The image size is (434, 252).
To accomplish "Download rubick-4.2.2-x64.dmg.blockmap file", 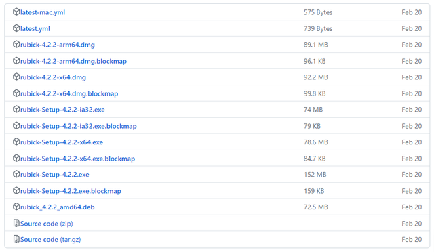I will tap(69, 93).
